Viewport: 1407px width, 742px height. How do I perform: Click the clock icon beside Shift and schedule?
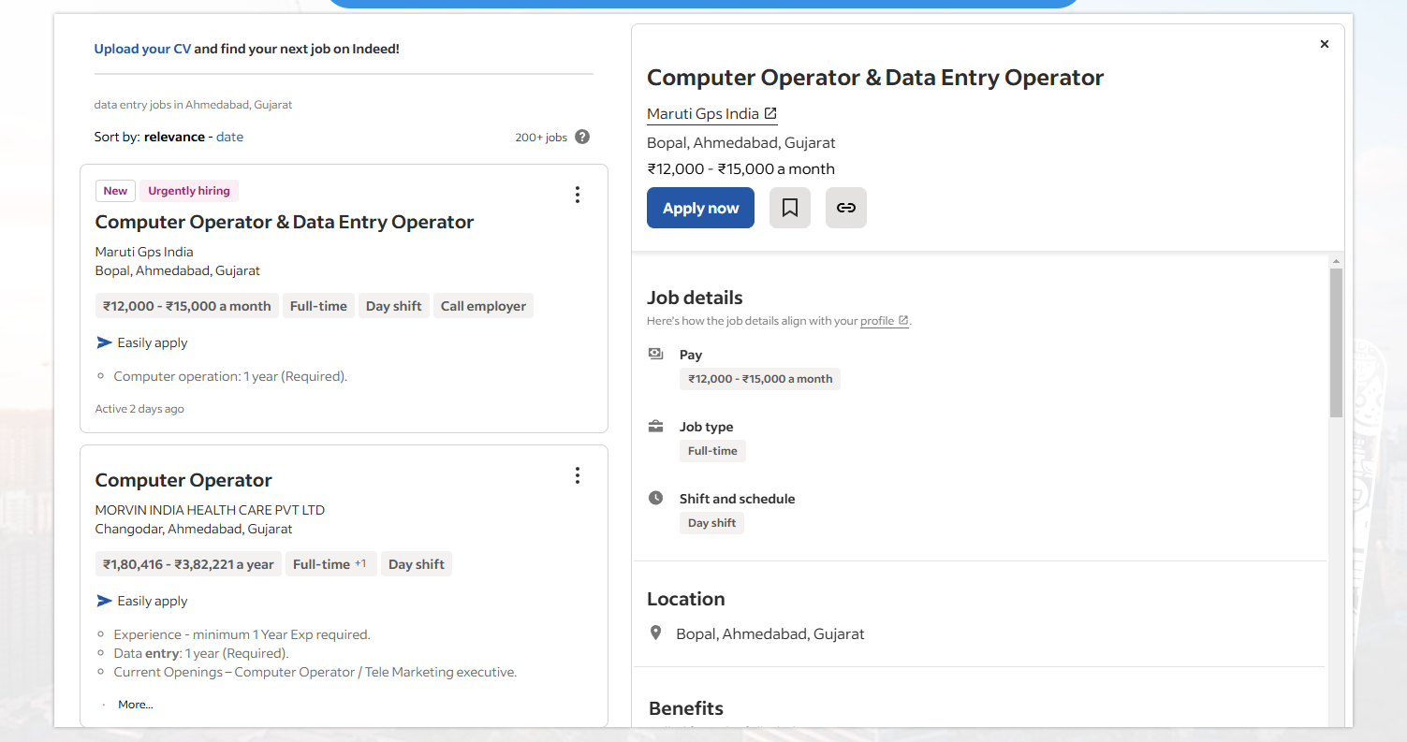tap(655, 497)
